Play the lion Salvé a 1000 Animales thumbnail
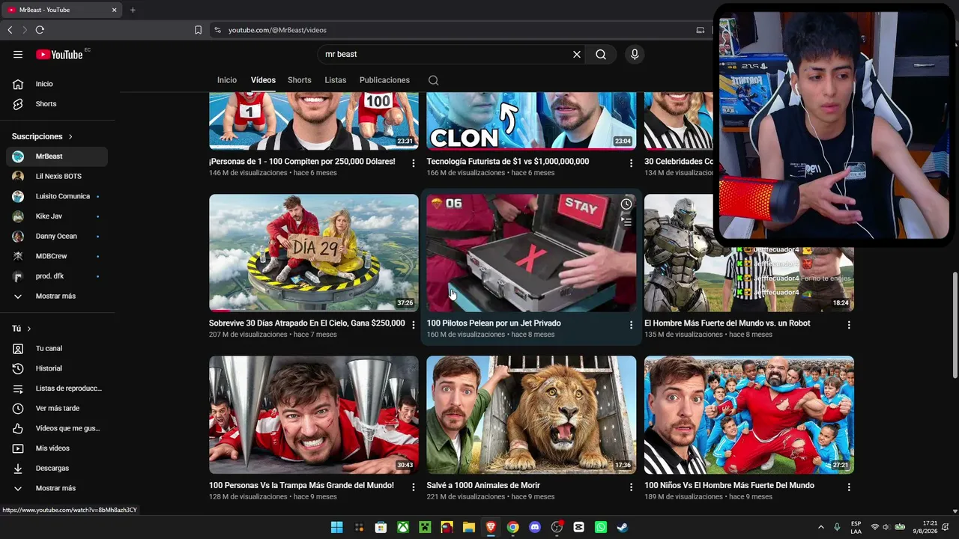 531,415
